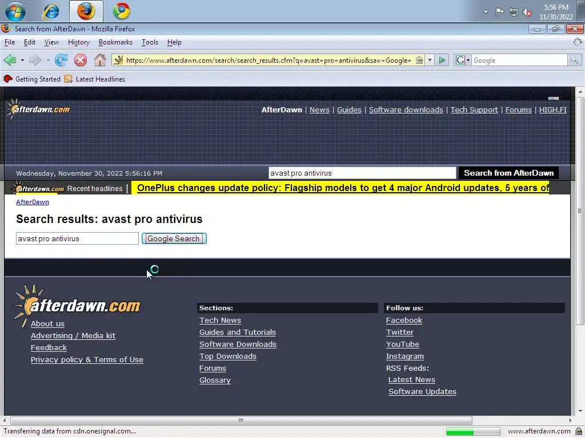Open the Top Downloads section link

coord(227,356)
